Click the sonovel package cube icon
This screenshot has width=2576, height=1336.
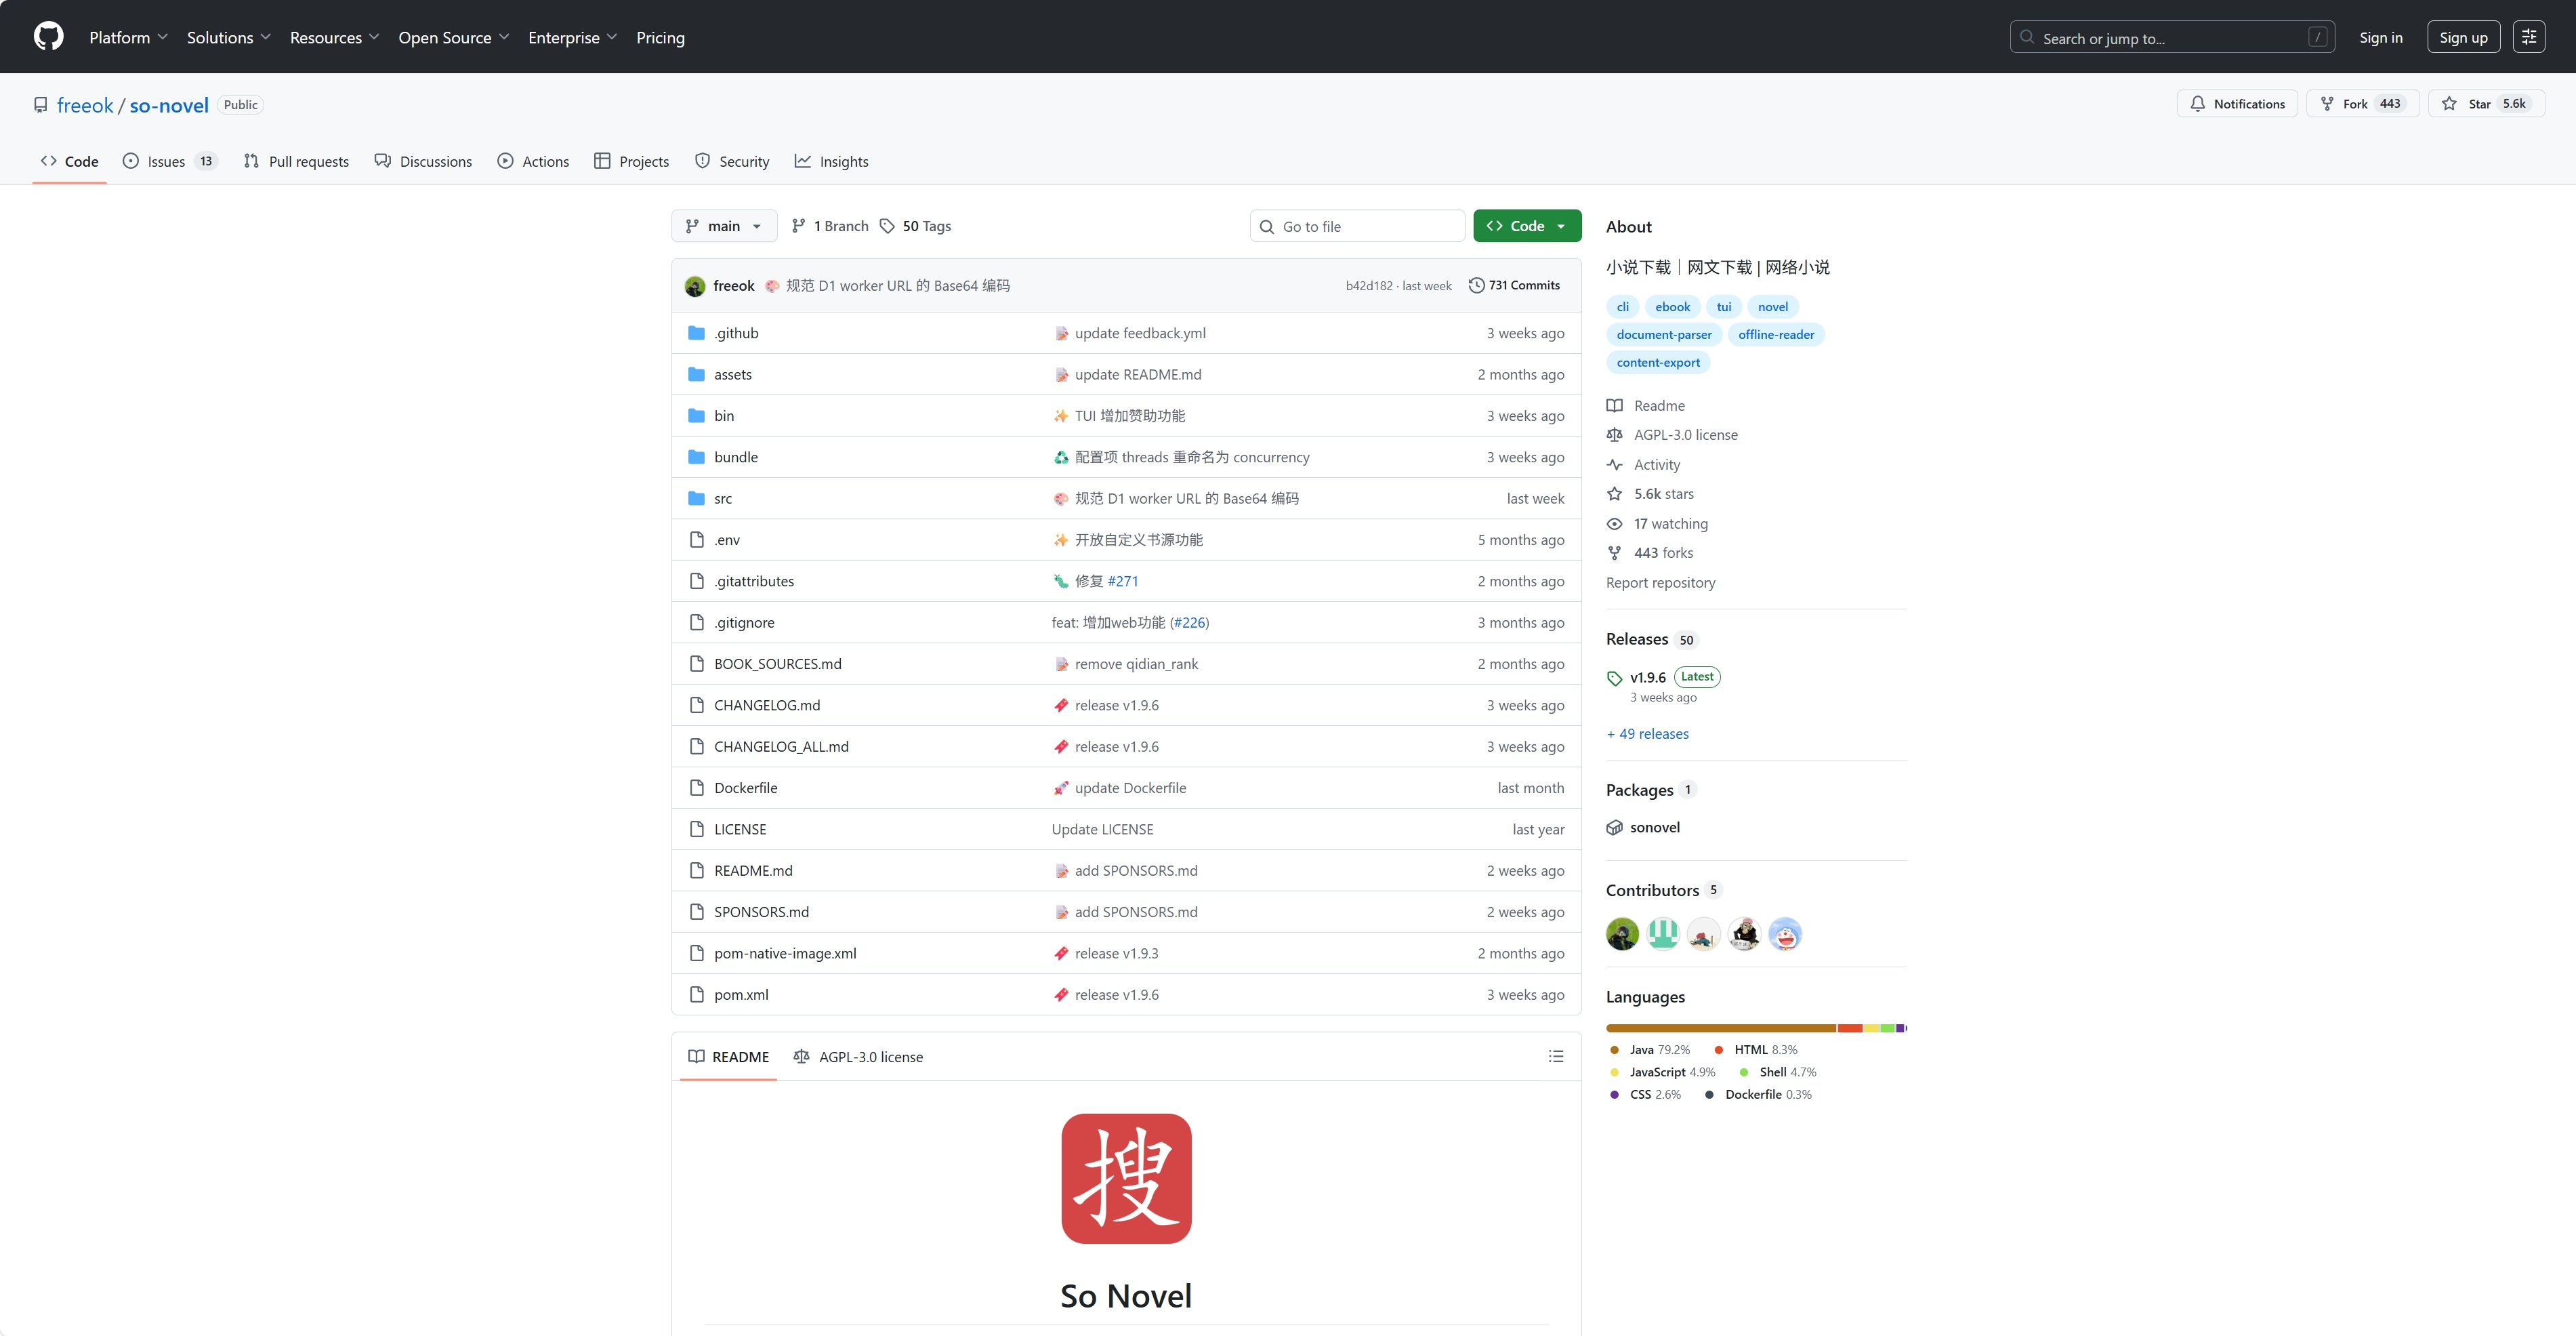1614,828
